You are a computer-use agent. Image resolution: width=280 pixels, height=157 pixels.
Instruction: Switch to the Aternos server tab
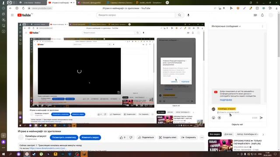pyautogui.click(x=119, y=3)
